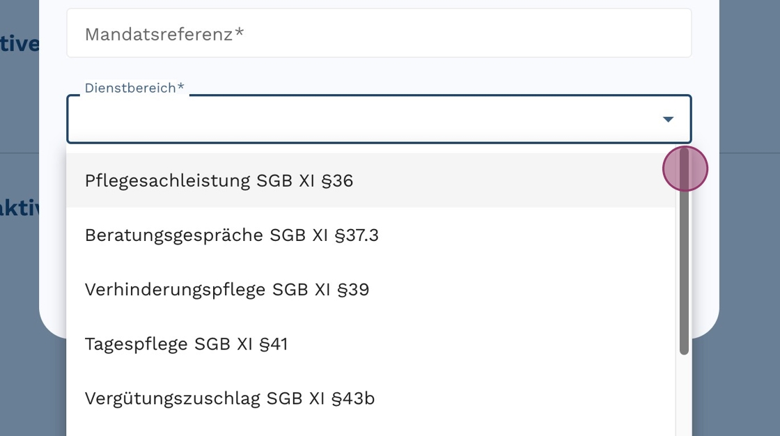This screenshot has width=780, height=436.
Task: Pick Verhinderungspflege SGB XI §39 option
Action: point(226,290)
